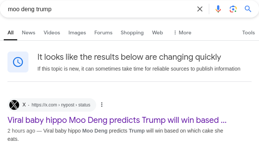Click the blue clock icon beside the notice
Image resolution: width=259 pixels, height=152 pixels.
point(18,62)
